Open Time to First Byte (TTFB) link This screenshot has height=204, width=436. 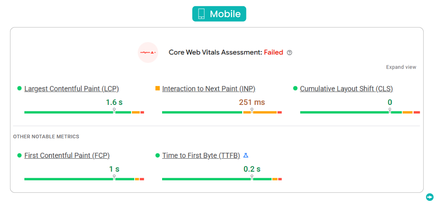[201, 156]
